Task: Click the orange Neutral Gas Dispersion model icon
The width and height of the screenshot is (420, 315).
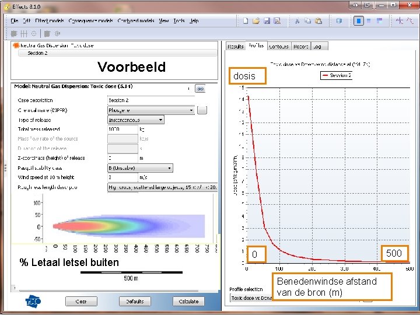Action: pyautogui.click(x=16, y=45)
